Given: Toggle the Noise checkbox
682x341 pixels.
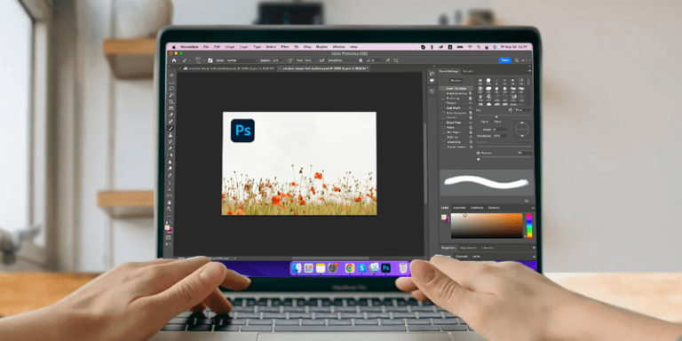Looking at the screenshot, I should 444,128.
